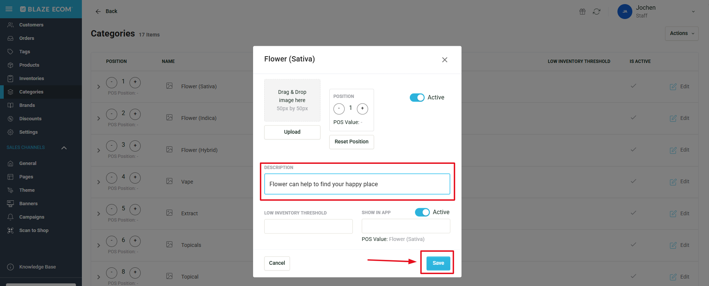The image size is (709, 286).
Task: Click the Flower (Sativa) image placeholder icon
Action: [x=169, y=86]
